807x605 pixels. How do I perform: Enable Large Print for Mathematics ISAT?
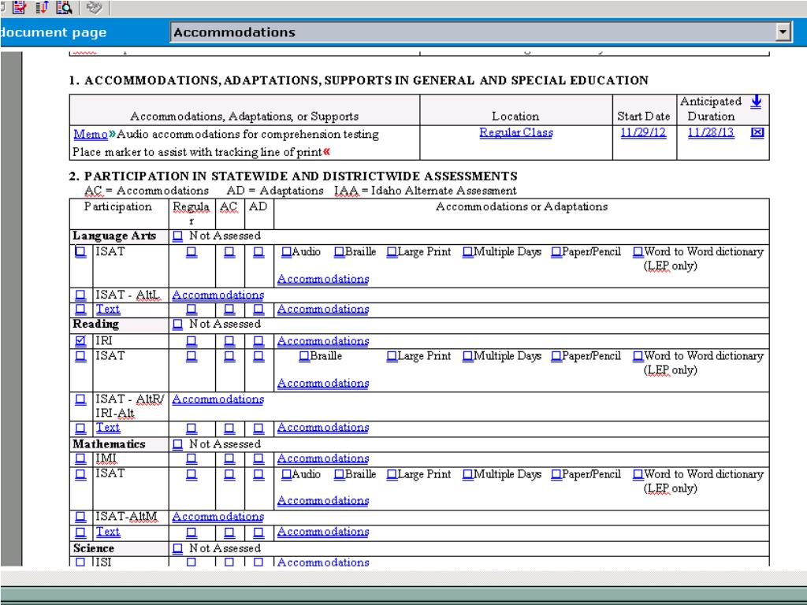tap(392, 474)
